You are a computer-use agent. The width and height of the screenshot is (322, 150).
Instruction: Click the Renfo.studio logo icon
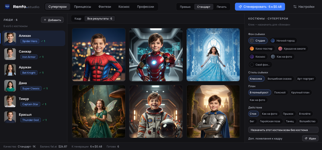(7, 7)
